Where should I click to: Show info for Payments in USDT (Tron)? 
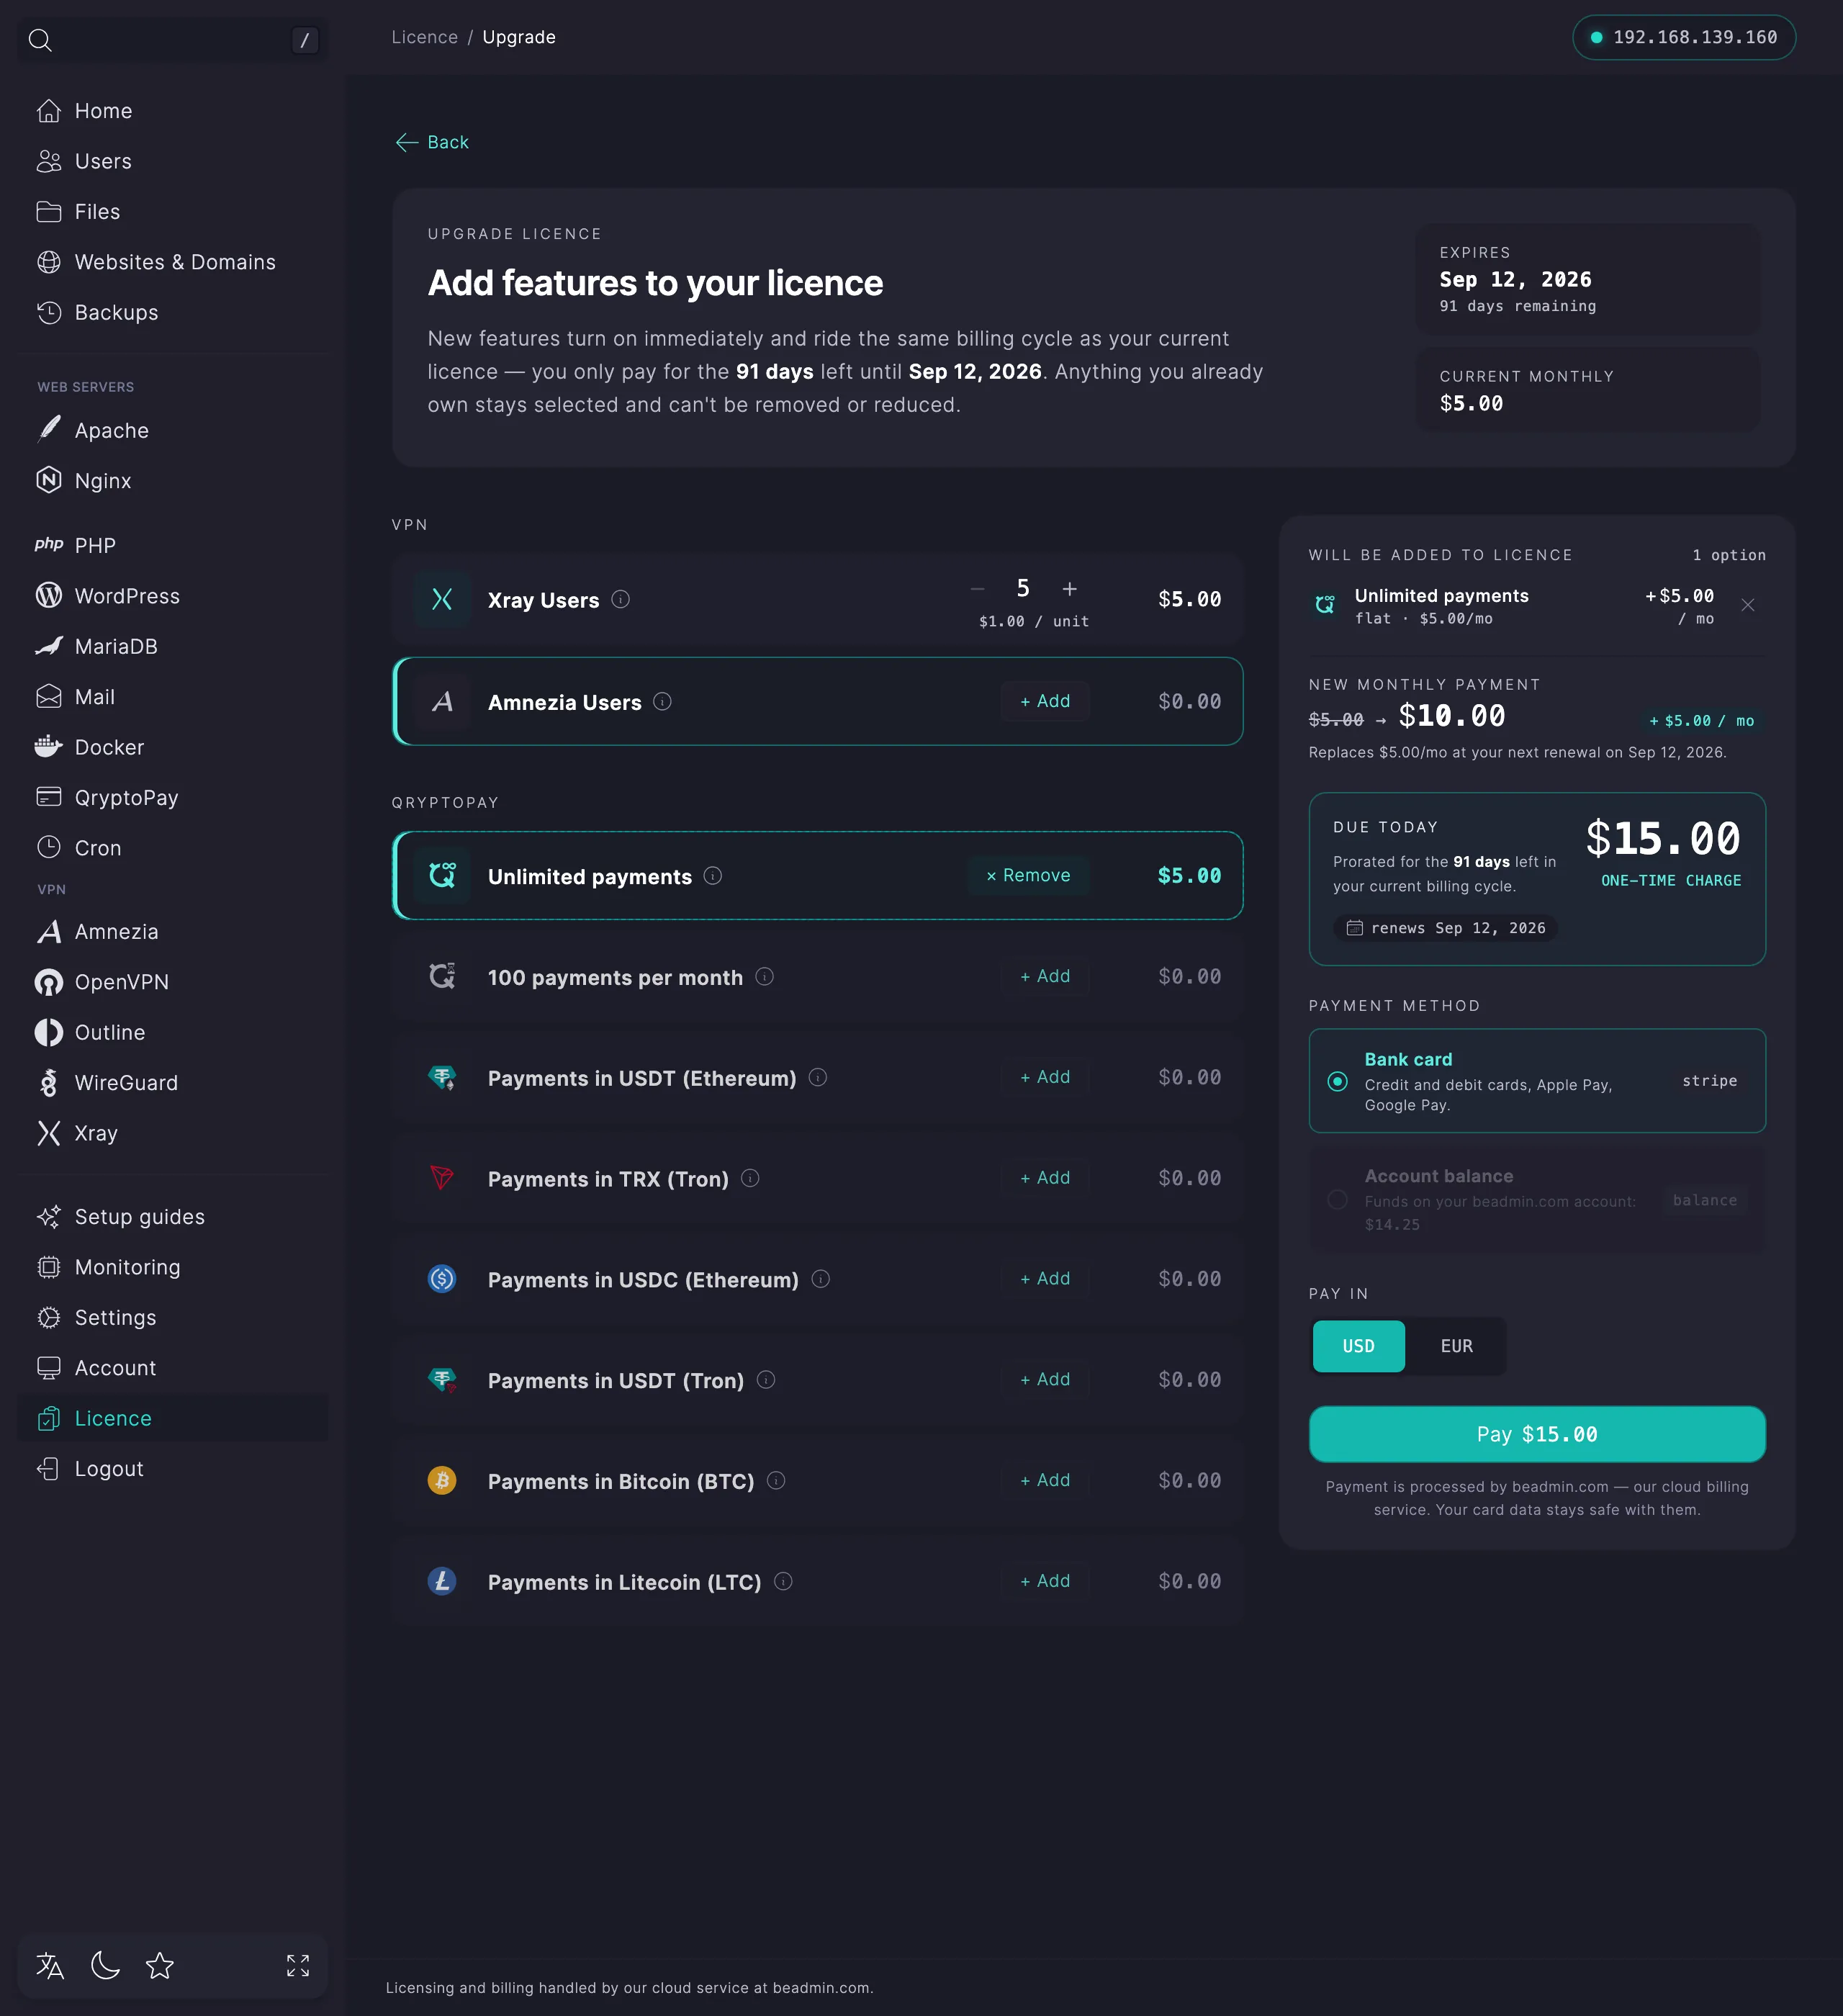pos(766,1381)
